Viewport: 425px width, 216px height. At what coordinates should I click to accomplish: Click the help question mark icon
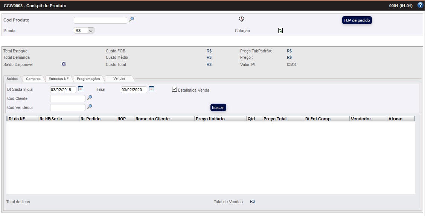click(x=420, y=5)
